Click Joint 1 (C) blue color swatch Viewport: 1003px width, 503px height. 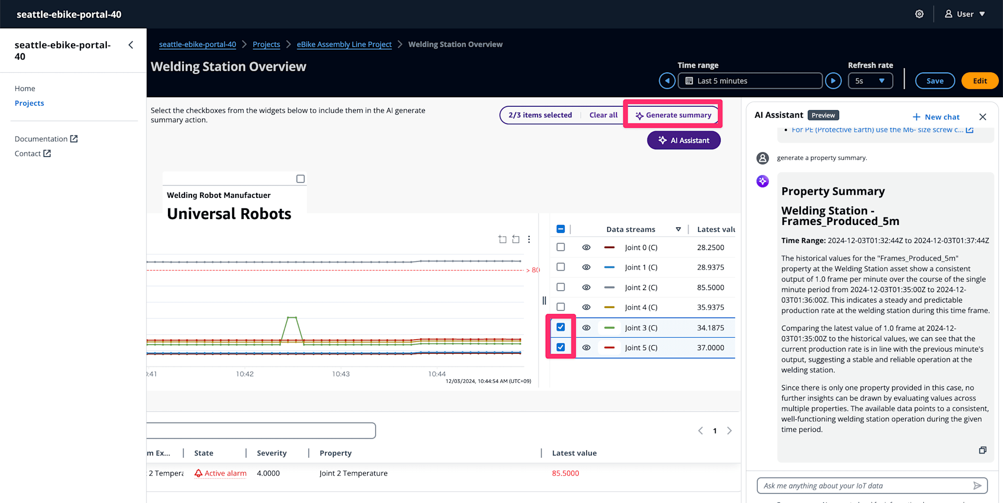click(609, 268)
